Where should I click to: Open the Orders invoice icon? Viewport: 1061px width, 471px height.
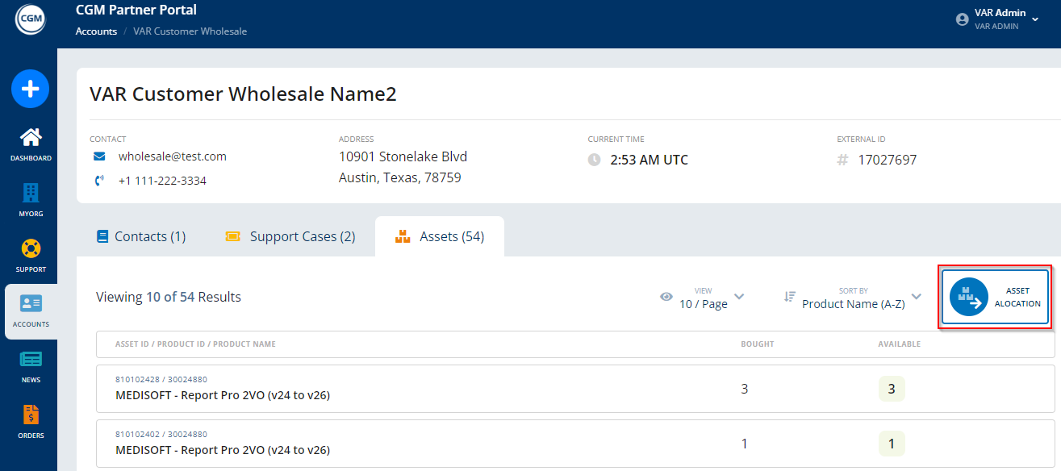tap(31, 415)
